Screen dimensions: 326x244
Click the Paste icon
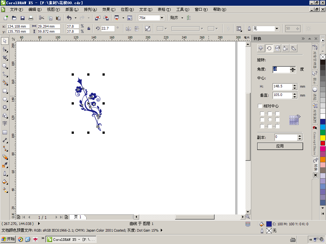coord(58,18)
